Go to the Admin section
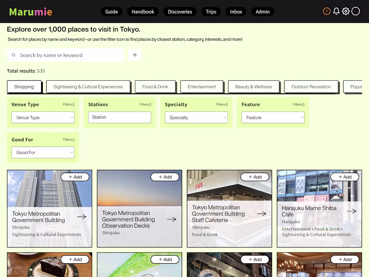 263,12
